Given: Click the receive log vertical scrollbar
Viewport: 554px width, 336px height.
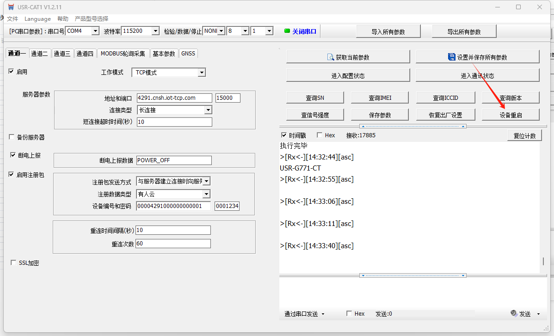Looking at the screenshot, I should (543, 261).
